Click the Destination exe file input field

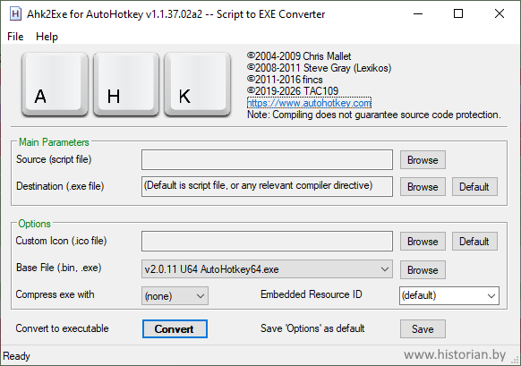click(267, 186)
